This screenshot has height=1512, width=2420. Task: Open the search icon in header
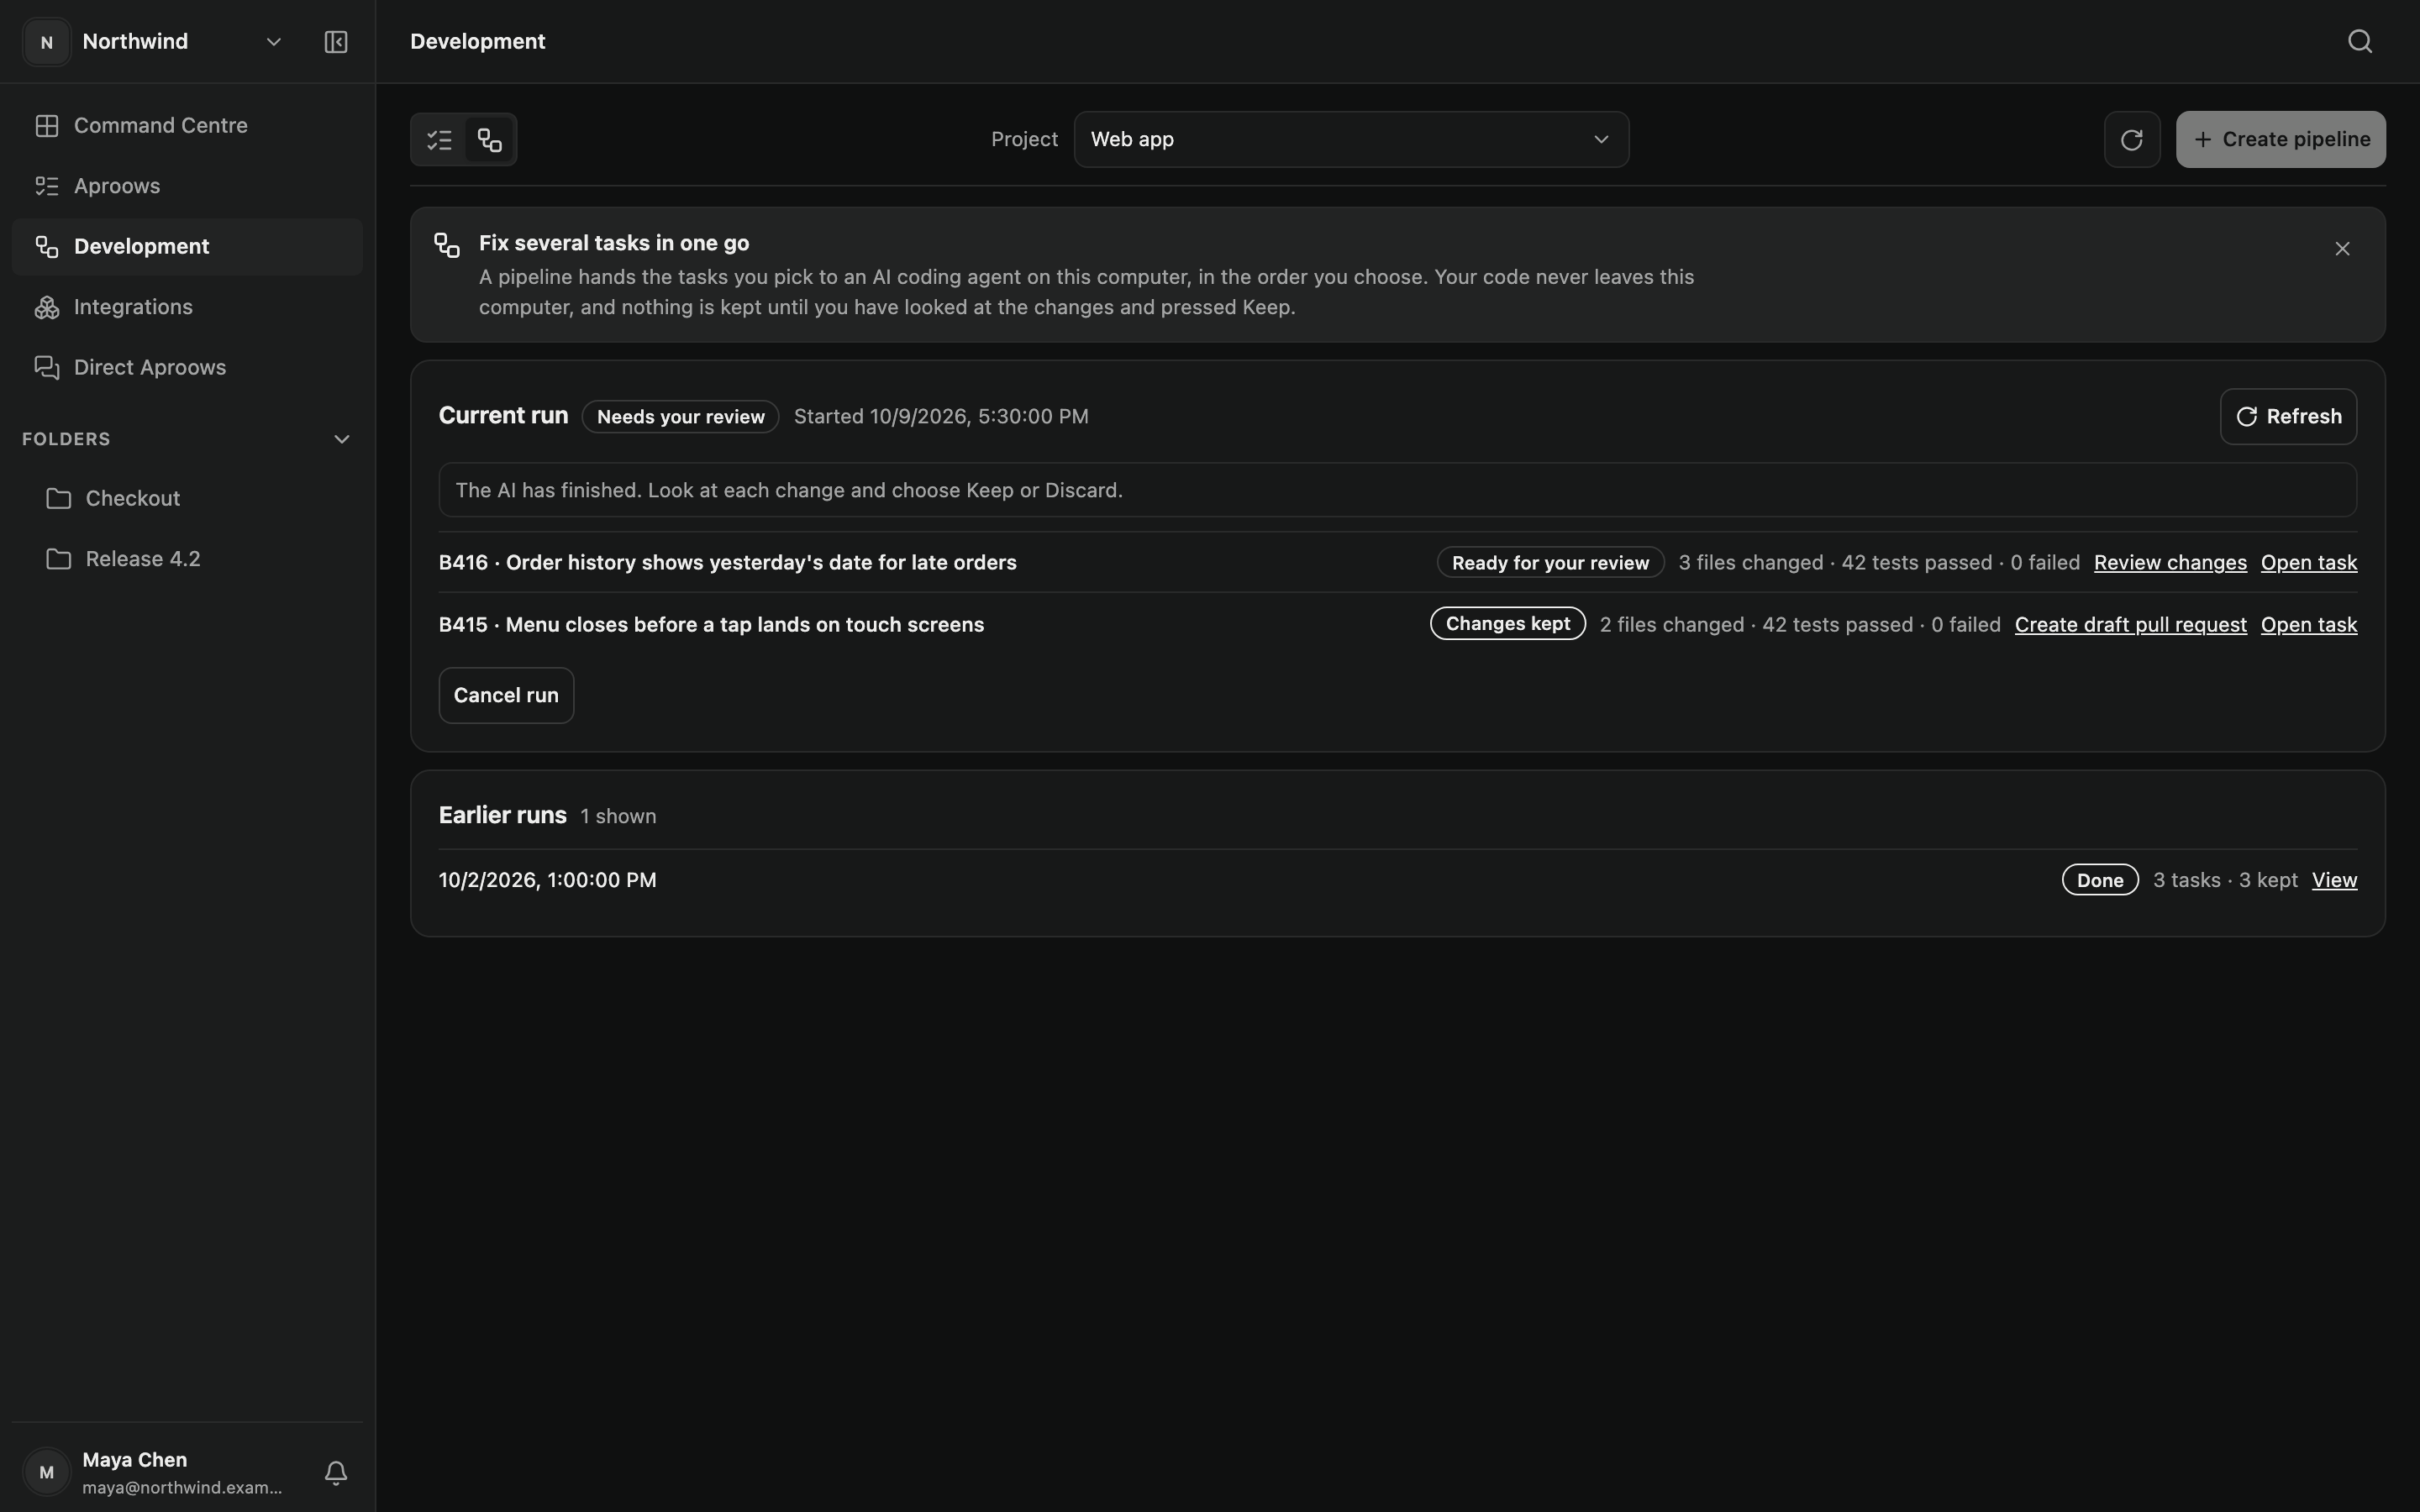coord(2360,41)
